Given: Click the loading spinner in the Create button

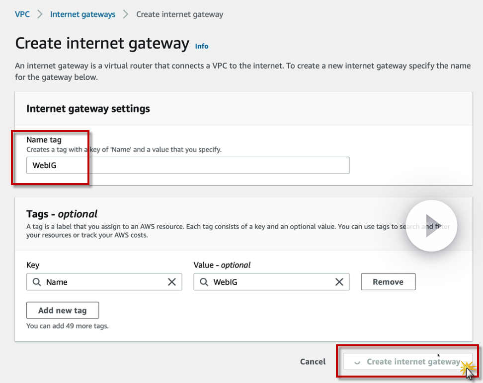Looking at the screenshot, I should point(357,362).
